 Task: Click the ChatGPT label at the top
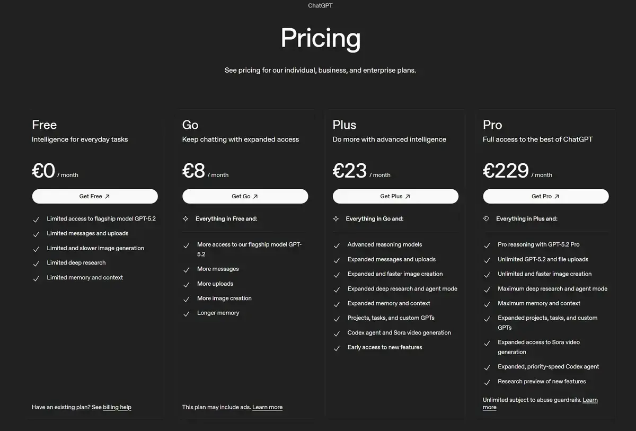coord(320,5)
